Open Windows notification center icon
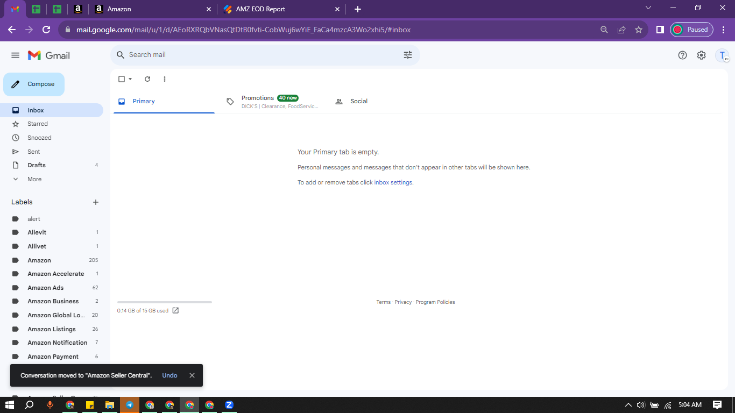Screen dimensions: 735x413 [717, 405]
